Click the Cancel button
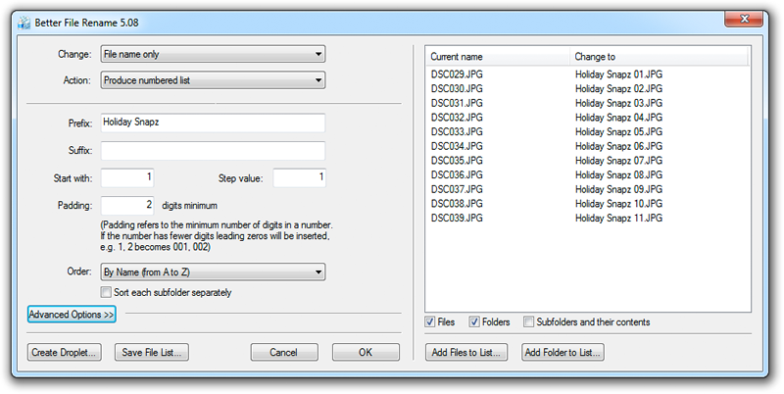The width and height of the screenshot is (784, 394). tap(284, 352)
